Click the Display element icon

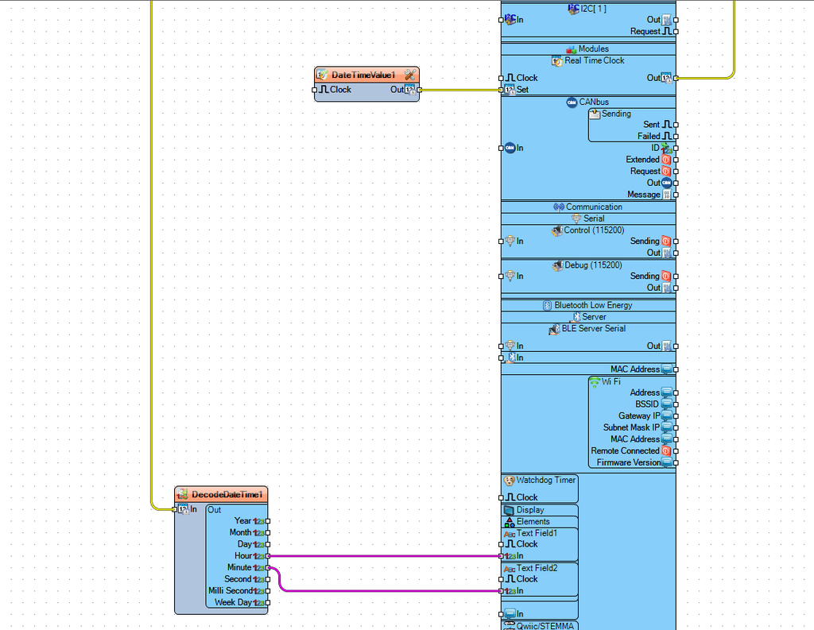(509, 510)
